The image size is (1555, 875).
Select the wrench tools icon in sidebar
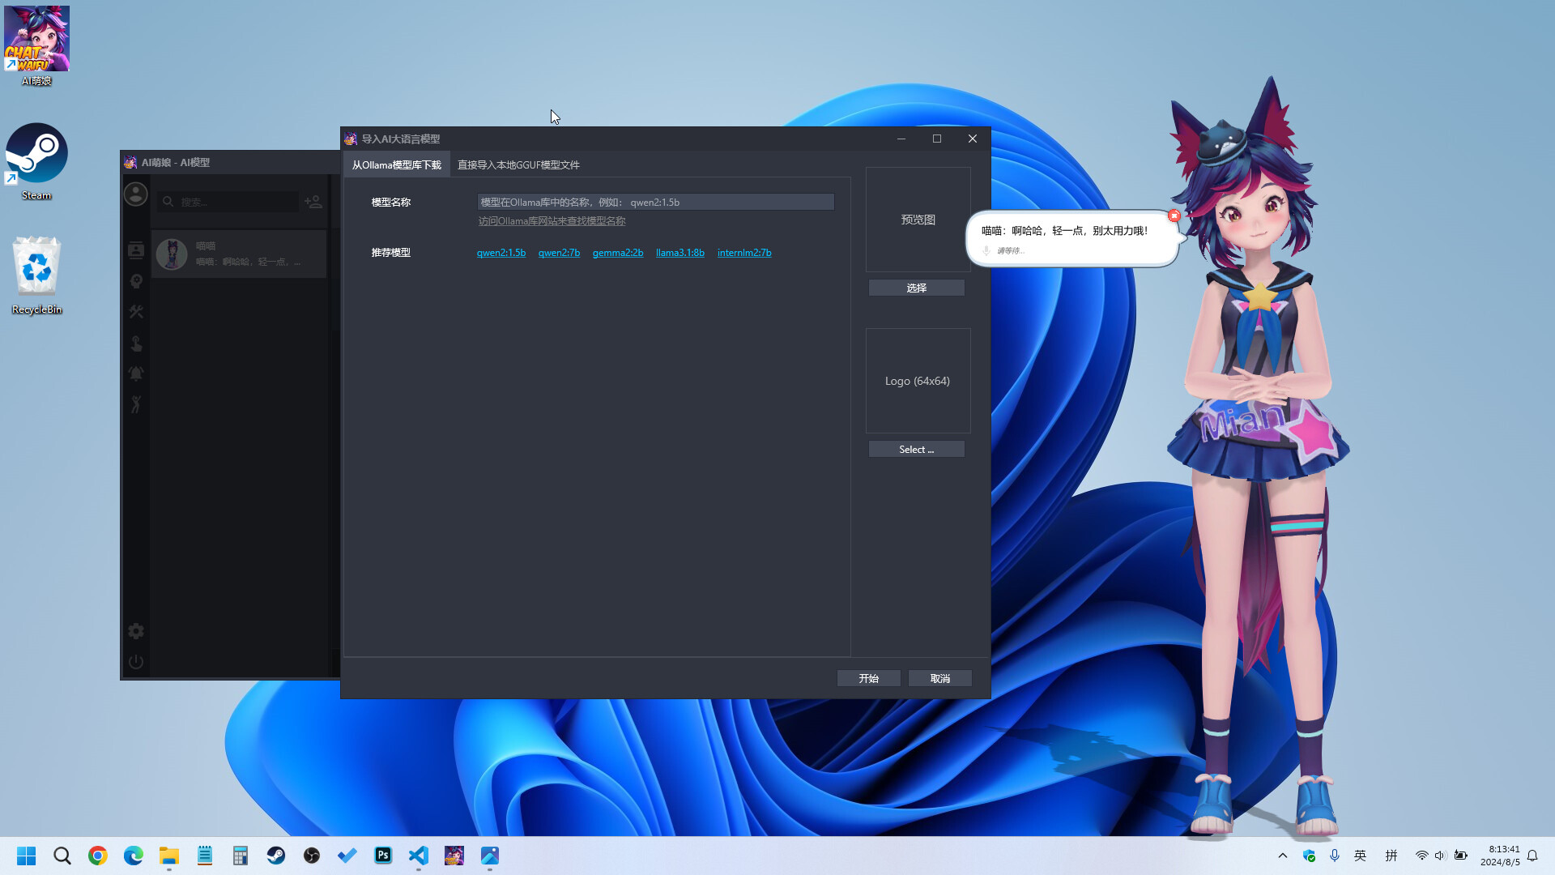pyautogui.click(x=135, y=312)
